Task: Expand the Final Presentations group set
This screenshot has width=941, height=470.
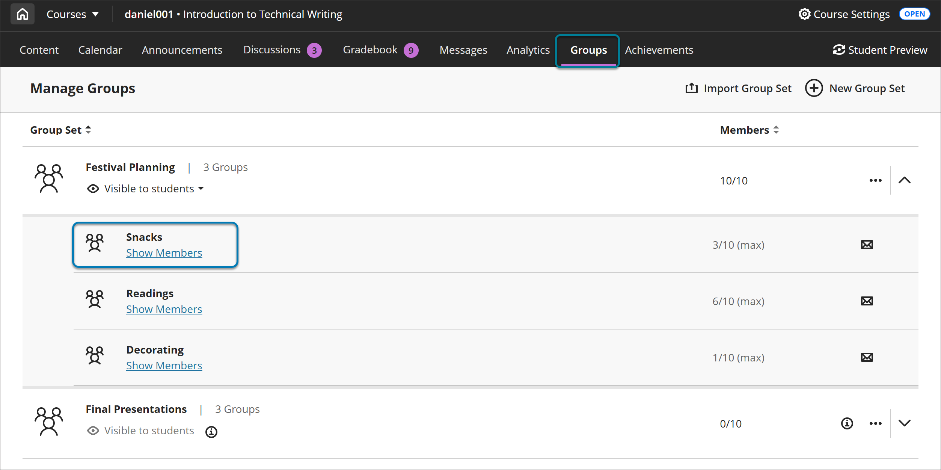Action: point(905,423)
